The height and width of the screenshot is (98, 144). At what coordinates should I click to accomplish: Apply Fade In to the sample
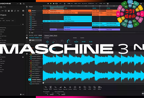click(60, 88)
